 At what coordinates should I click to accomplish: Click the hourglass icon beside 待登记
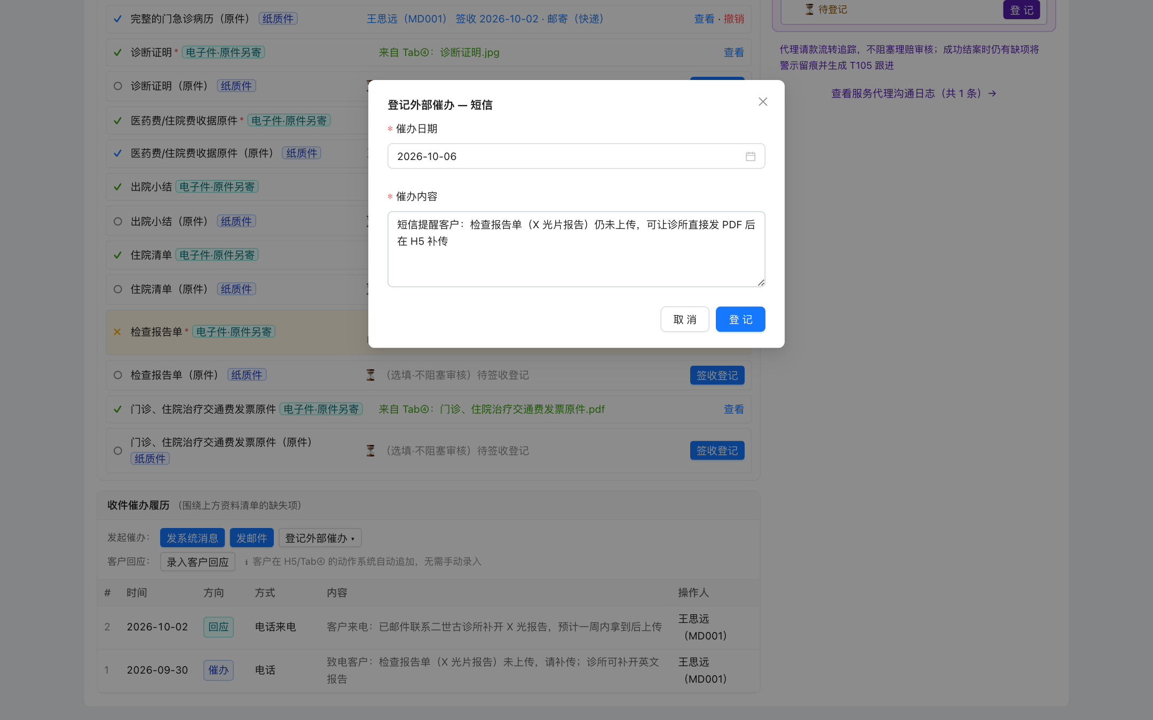pyautogui.click(x=809, y=9)
